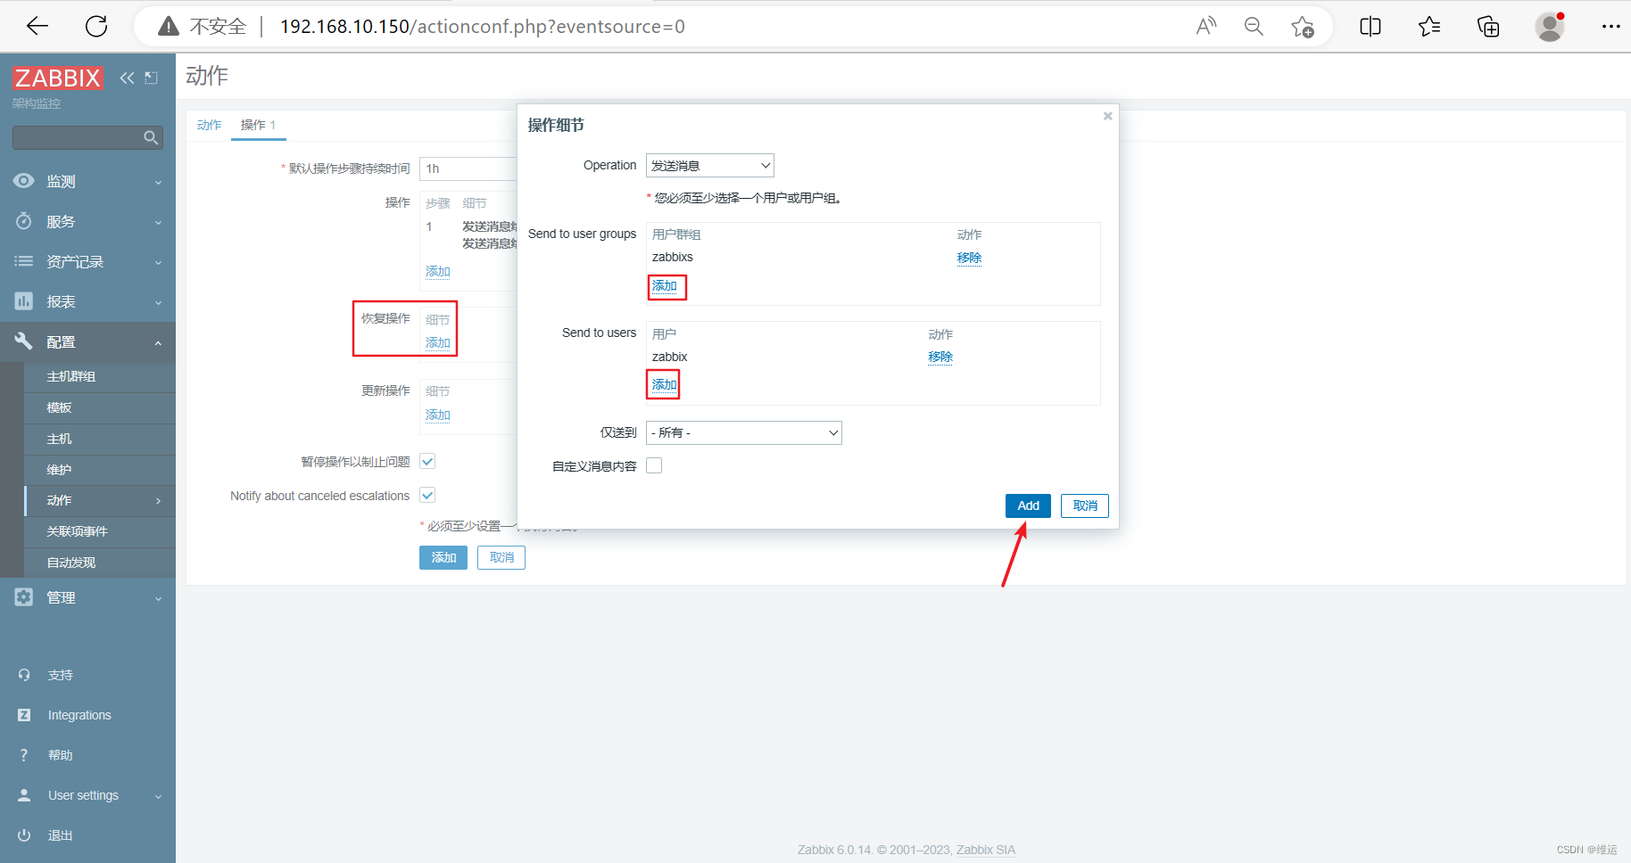Open the browser settings ellipsis menu
The width and height of the screenshot is (1631, 863).
click(x=1610, y=26)
